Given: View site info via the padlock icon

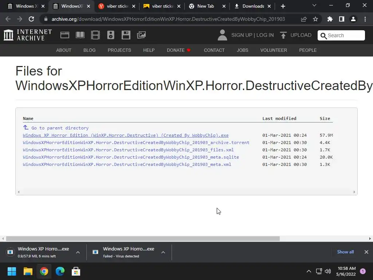Looking at the screenshot, I should [x=46, y=19].
